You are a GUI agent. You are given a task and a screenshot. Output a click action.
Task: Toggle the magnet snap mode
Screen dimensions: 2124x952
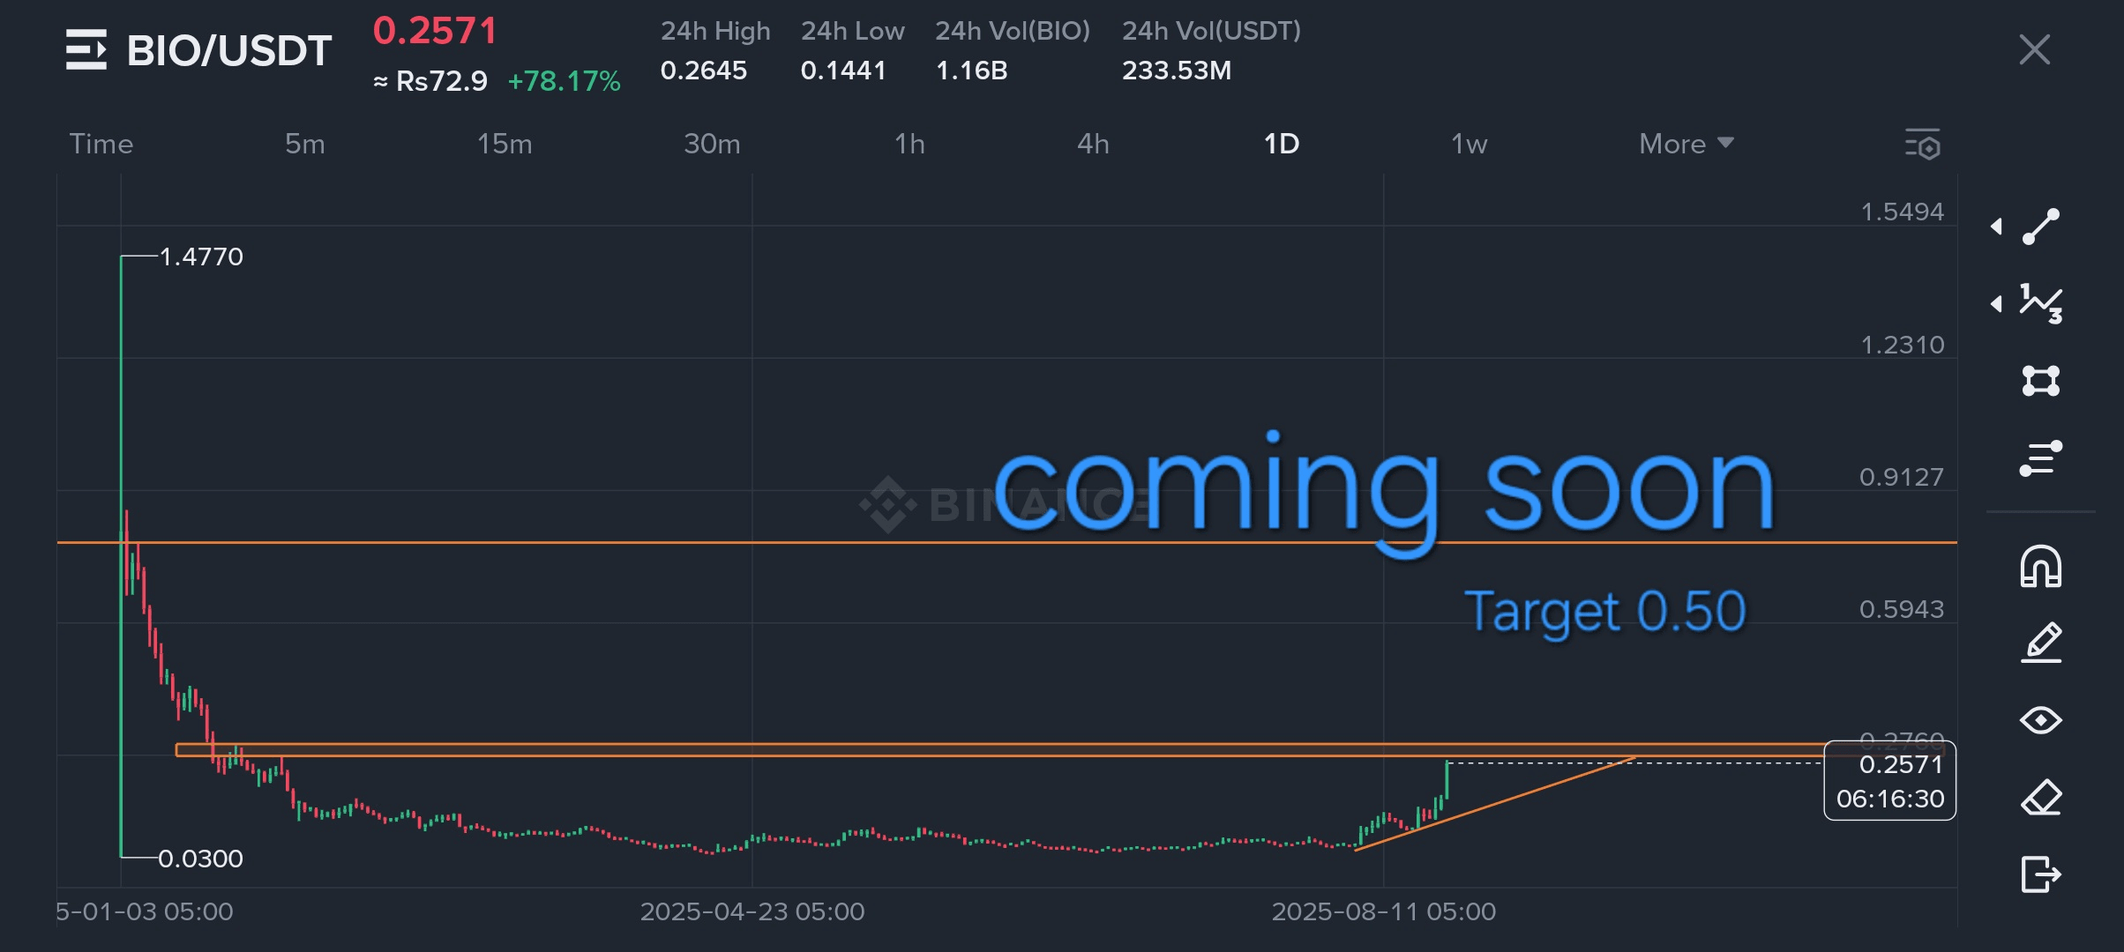point(2040,566)
